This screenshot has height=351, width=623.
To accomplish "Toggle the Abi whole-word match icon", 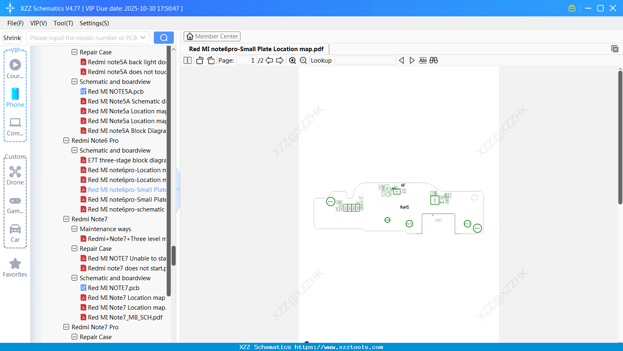I will click(x=423, y=61).
